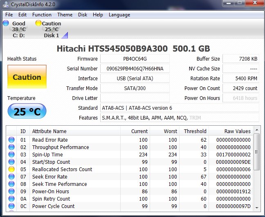Click the Features field with S.M.A.R.T.

pyautogui.click(x=180, y=118)
